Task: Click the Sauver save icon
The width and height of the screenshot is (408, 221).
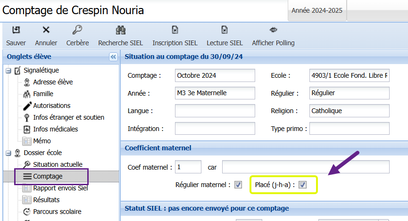Action: (x=16, y=30)
